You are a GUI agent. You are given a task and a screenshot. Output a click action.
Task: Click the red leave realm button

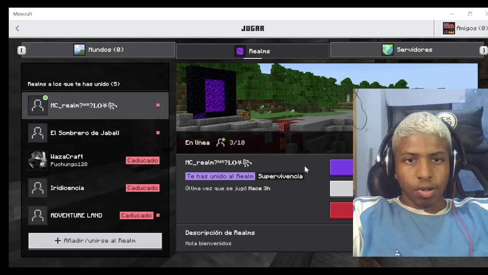click(342, 211)
